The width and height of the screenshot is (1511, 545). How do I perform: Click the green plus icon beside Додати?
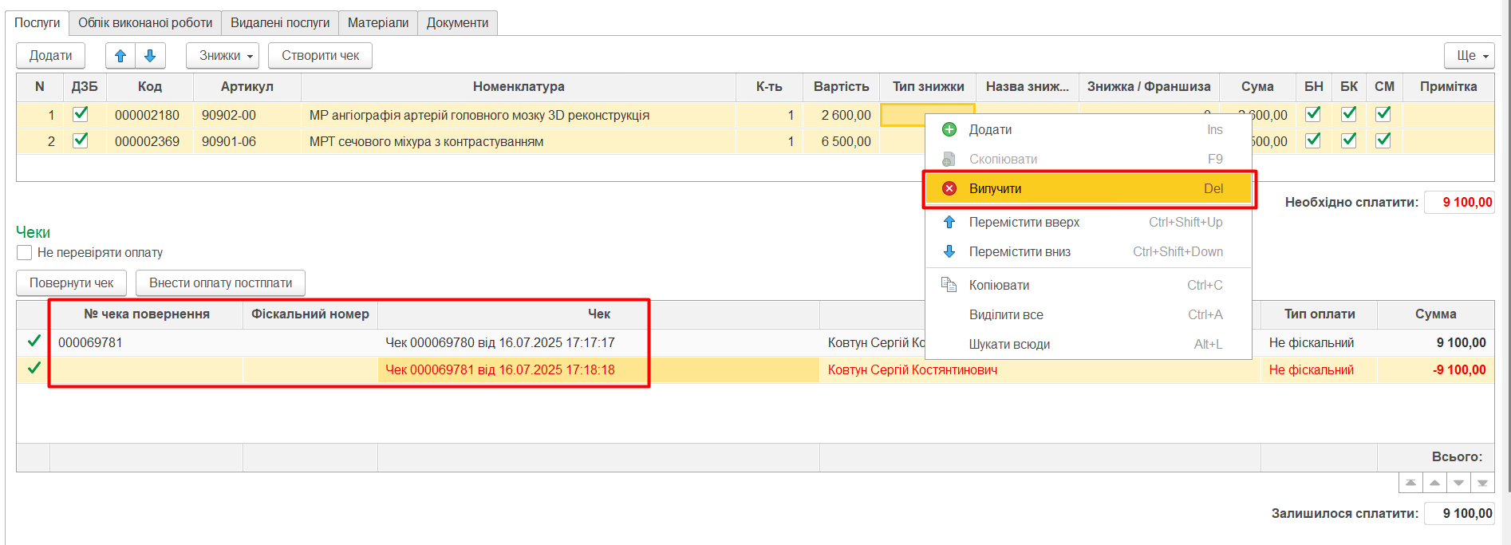pos(949,130)
